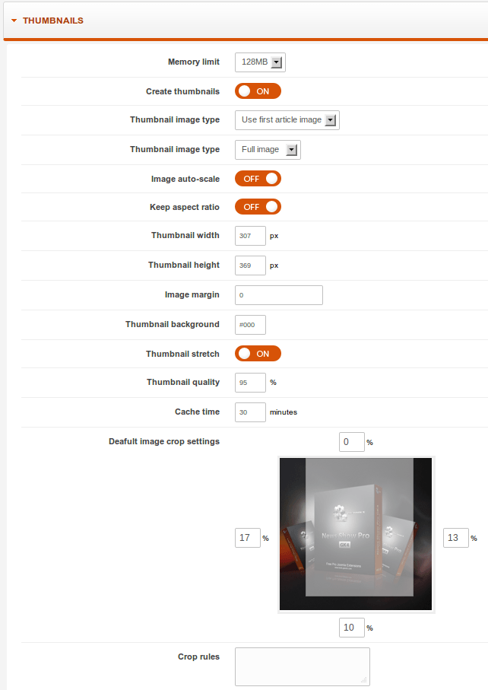Click the left crop field showing 17
This screenshot has width=488, height=690.
click(x=248, y=538)
